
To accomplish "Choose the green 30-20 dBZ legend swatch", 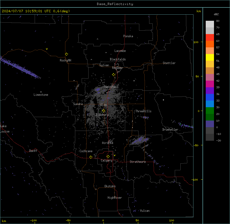I will (x=210, y=111).
